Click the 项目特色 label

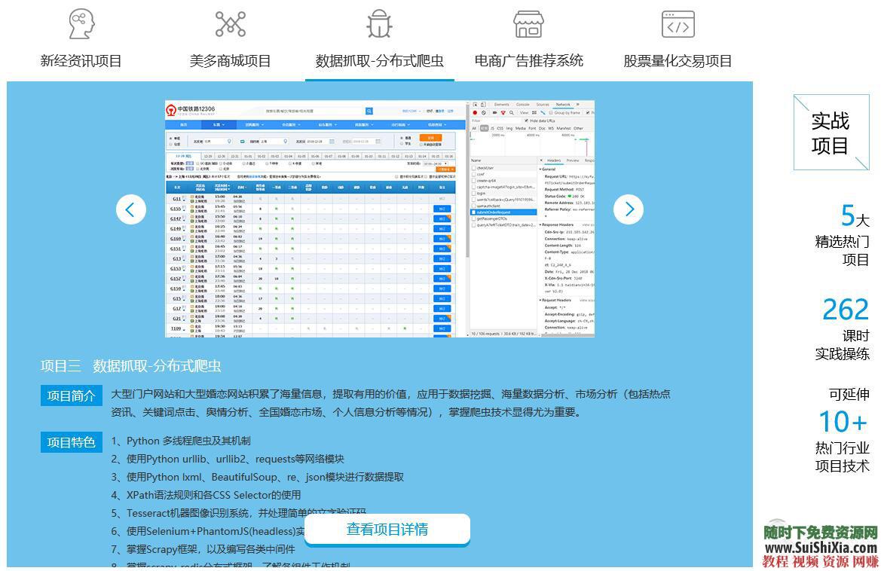point(71,442)
